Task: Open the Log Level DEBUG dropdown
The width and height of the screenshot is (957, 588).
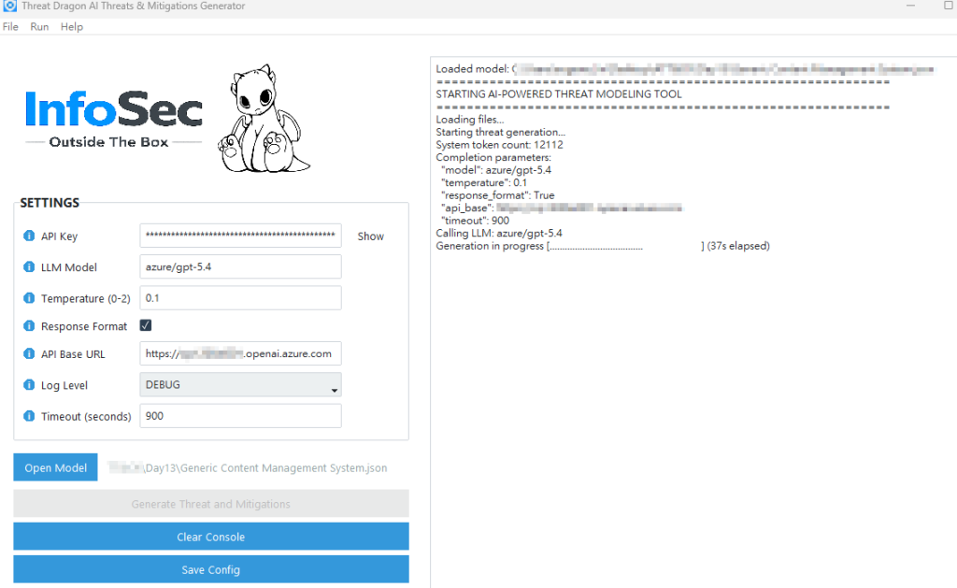Action: point(240,384)
